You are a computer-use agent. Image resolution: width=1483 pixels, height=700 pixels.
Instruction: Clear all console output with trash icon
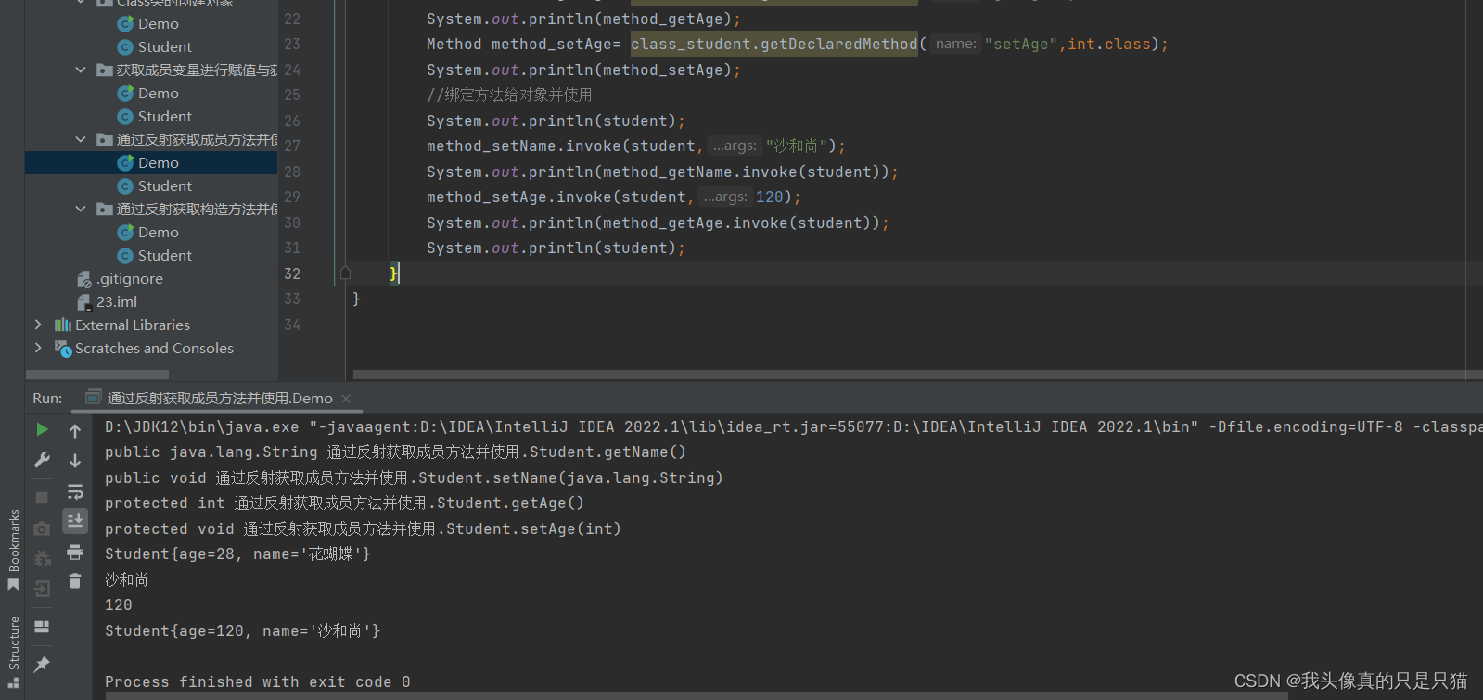[x=75, y=581]
